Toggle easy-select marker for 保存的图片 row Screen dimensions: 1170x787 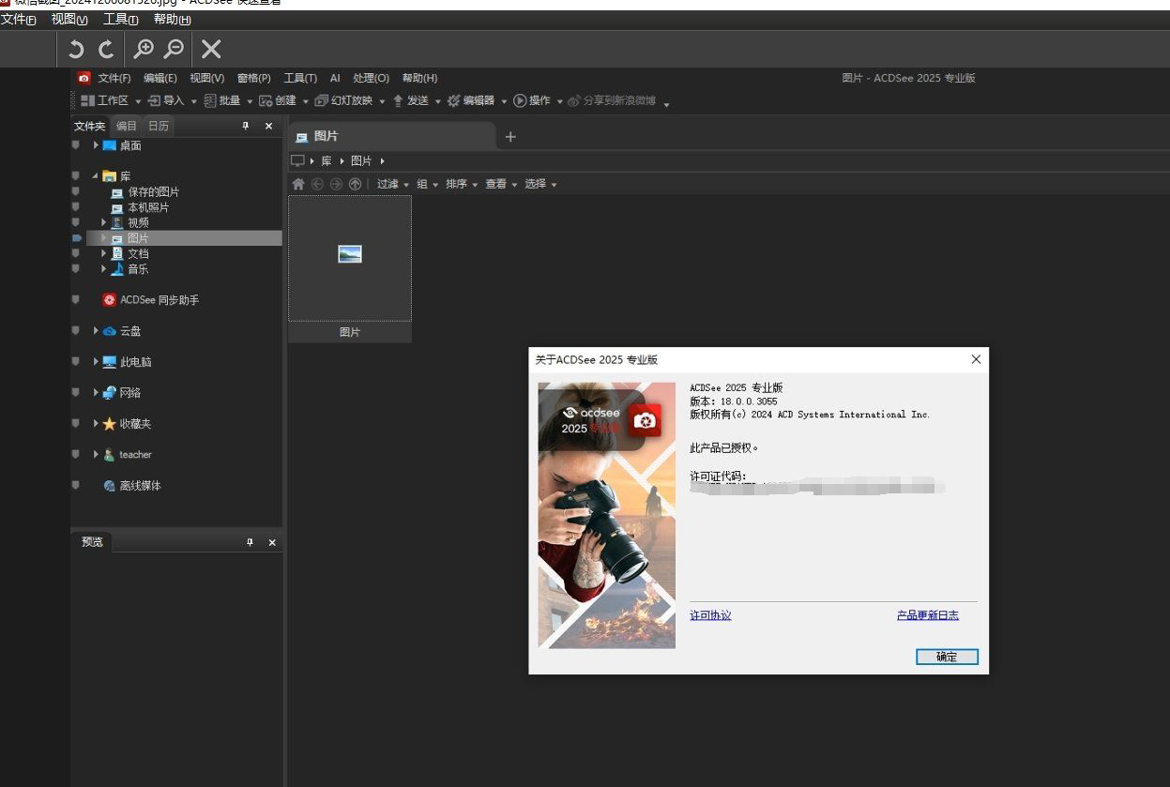tap(76, 191)
